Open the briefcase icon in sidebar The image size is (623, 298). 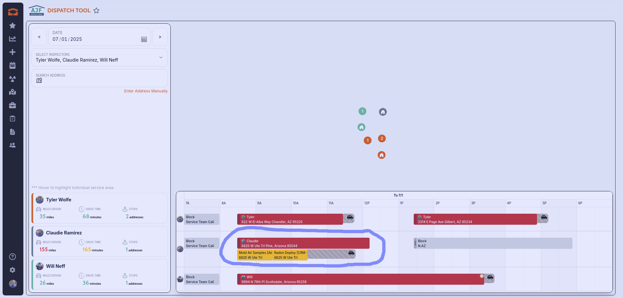pos(13,105)
